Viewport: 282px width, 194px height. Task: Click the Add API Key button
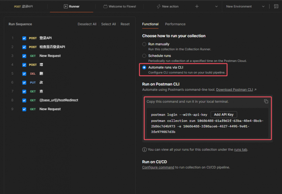[224, 114]
